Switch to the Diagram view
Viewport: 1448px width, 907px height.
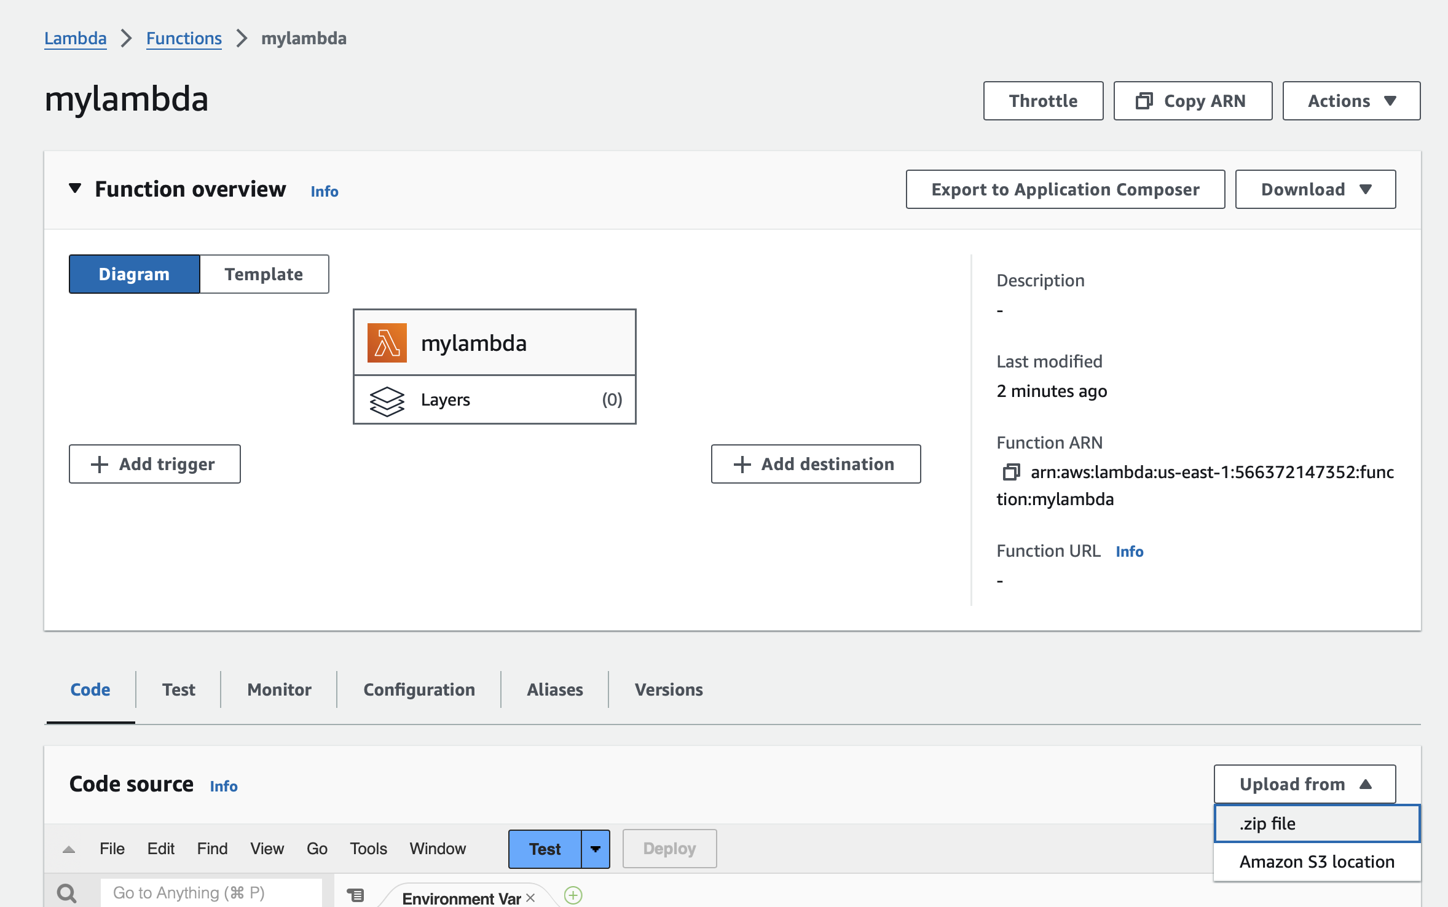point(135,274)
